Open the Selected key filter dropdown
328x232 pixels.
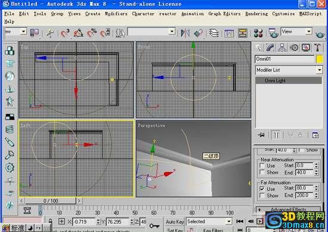209,221
